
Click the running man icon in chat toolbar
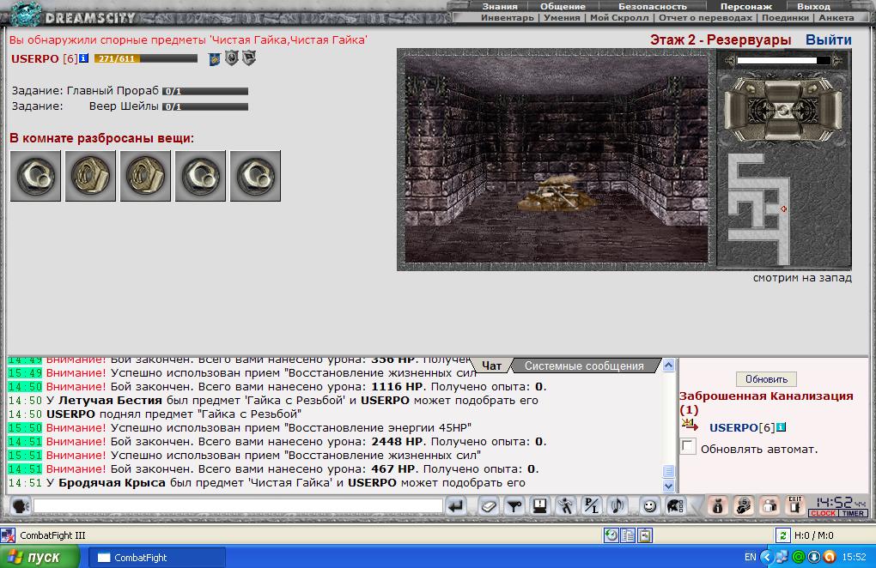click(566, 506)
